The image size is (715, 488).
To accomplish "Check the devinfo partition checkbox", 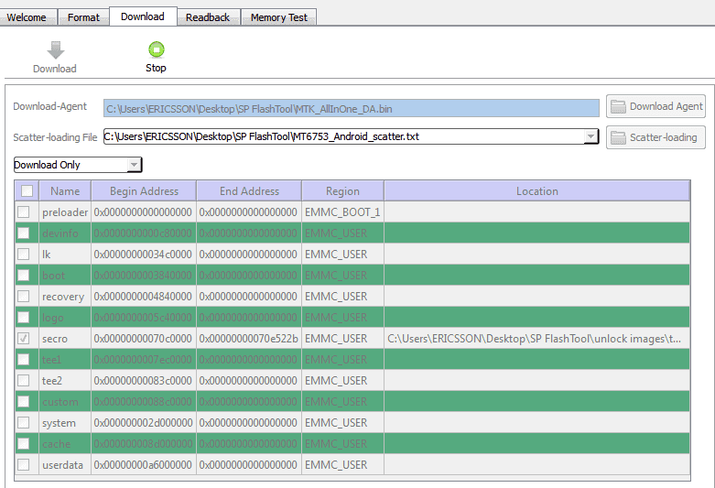I will pyautogui.click(x=23, y=233).
